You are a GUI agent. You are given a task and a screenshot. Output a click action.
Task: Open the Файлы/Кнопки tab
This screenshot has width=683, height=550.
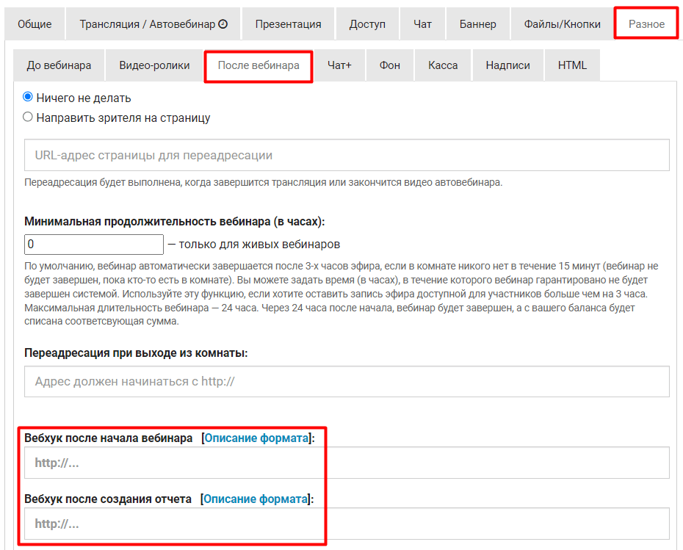pyautogui.click(x=562, y=24)
